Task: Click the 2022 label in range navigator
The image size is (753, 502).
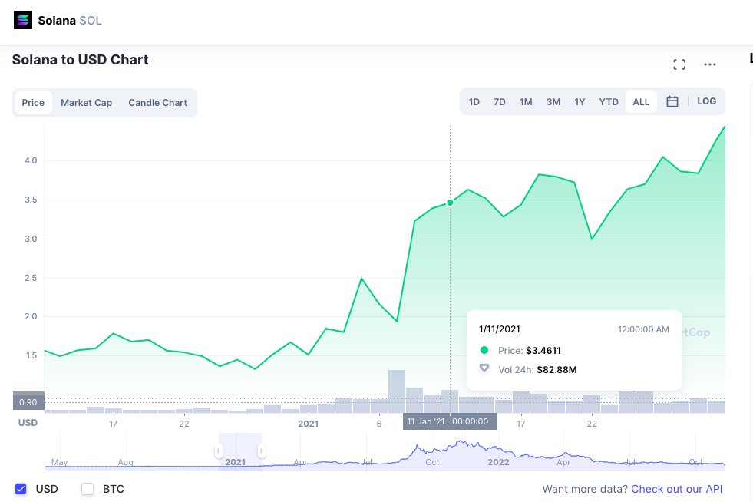Action: pos(498,462)
